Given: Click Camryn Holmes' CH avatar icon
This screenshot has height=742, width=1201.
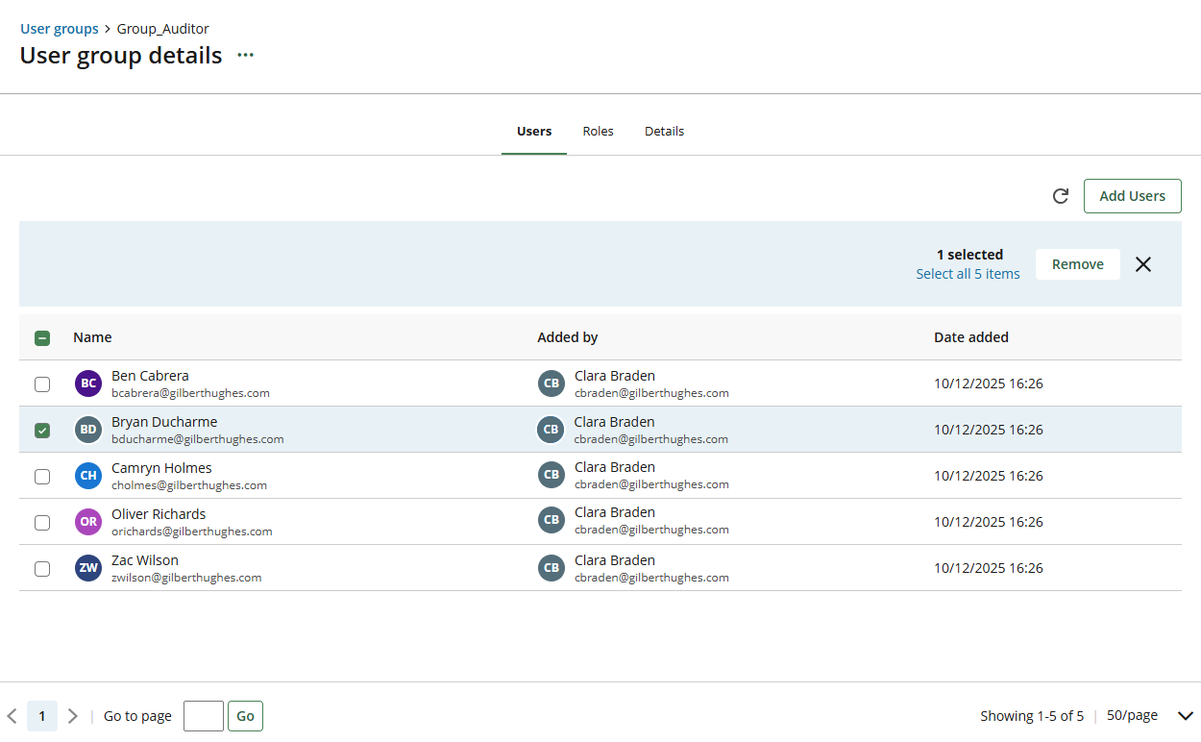Looking at the screenshot, I should [88, 476].
